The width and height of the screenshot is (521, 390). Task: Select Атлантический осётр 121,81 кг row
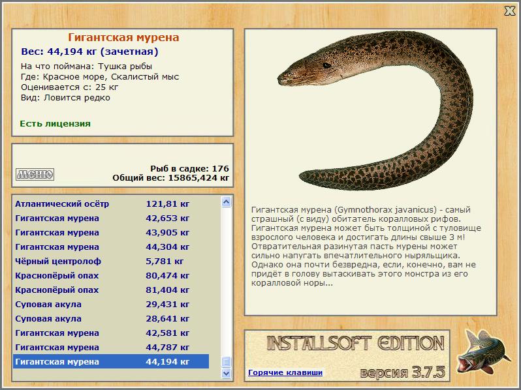(x=111, y=203)
